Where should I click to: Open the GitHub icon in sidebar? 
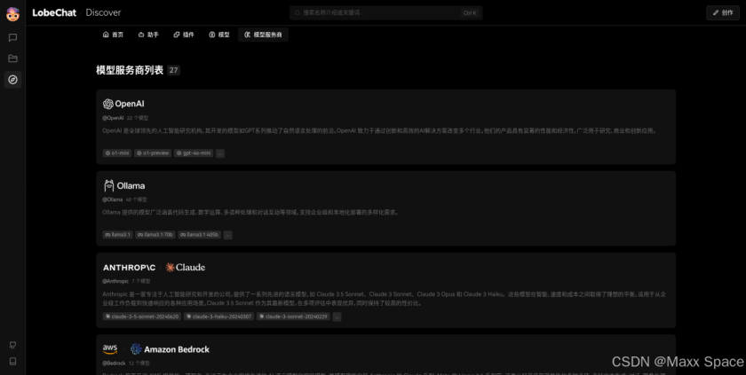(x=12, y=345)
